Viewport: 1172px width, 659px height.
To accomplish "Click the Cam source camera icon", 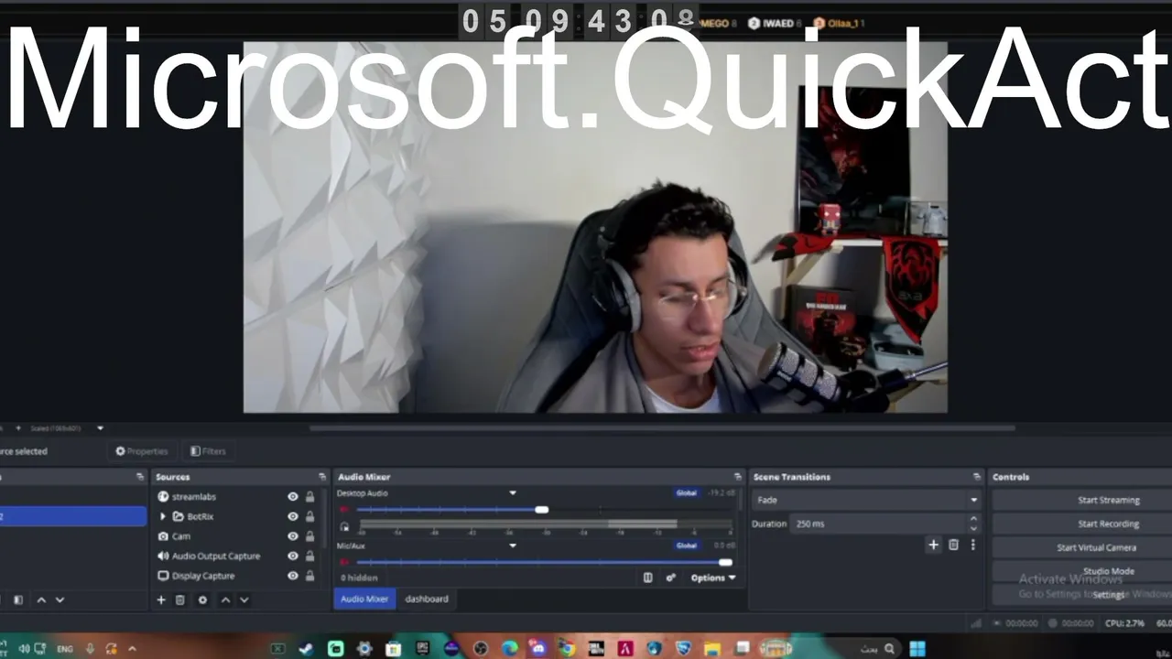I will click(163, 536).
